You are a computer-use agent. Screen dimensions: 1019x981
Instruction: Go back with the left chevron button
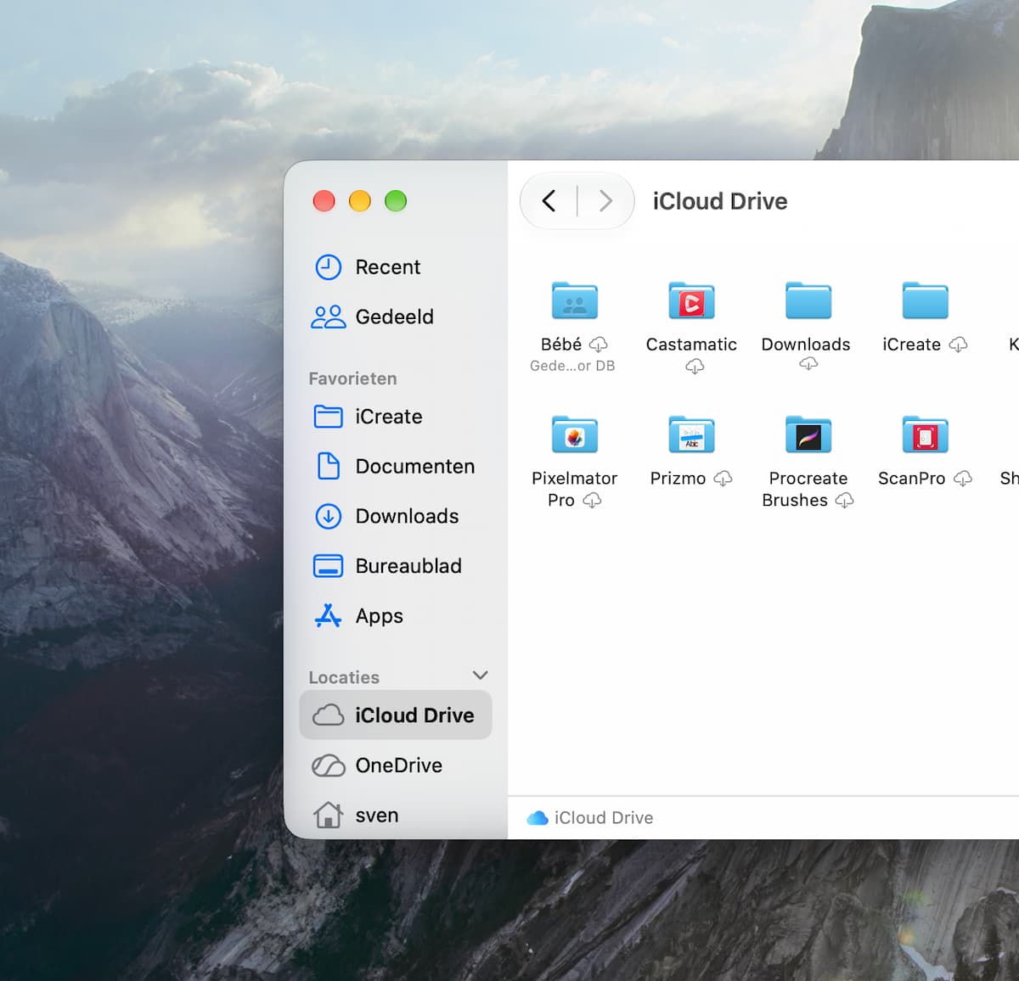coord(549,201)
